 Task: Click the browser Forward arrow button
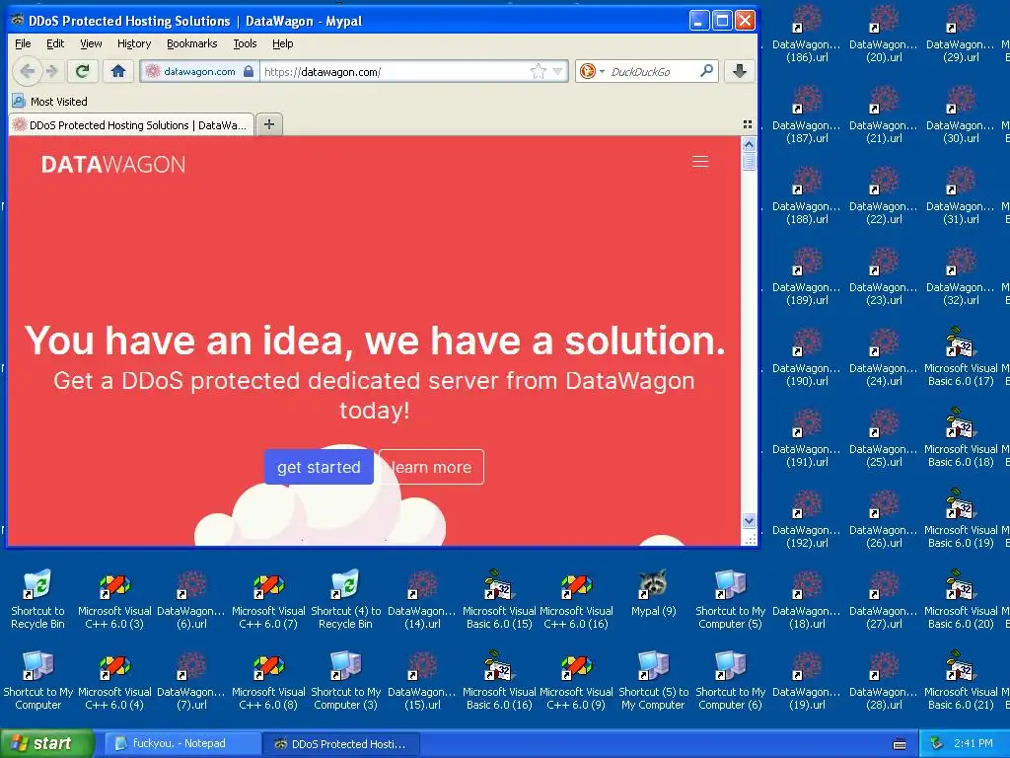[x=53, y=71]
